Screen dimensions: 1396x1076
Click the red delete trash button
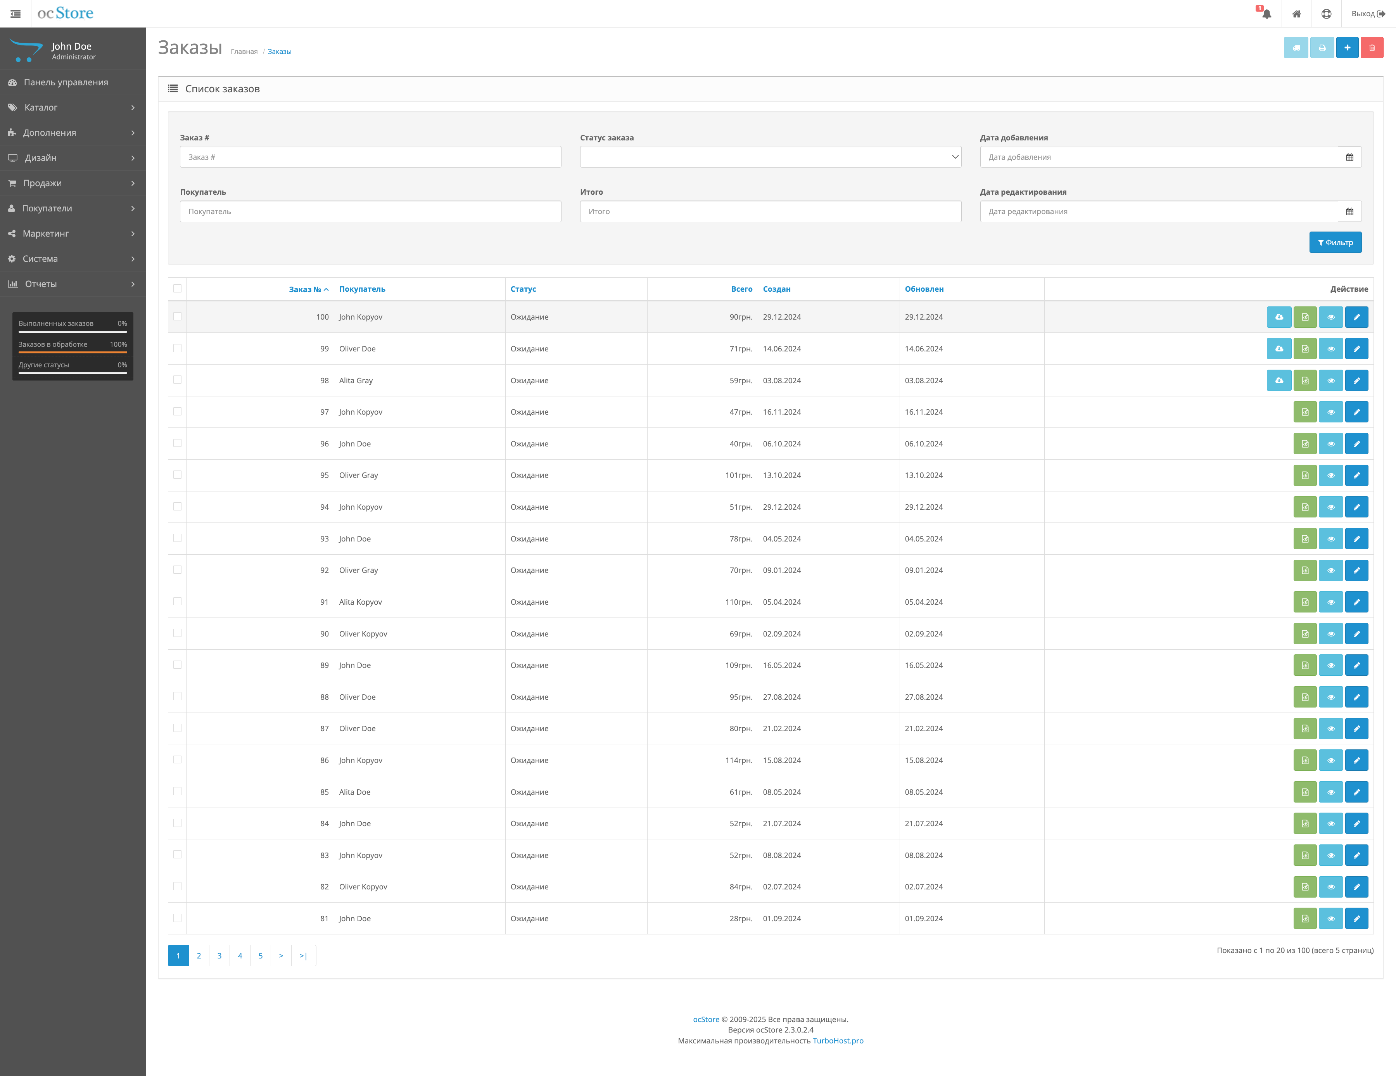click(1372, 47)
